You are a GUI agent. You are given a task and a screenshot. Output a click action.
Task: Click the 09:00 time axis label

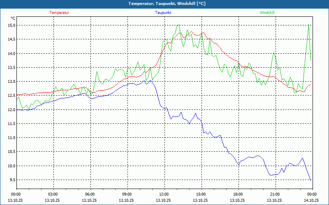point(127,194)
